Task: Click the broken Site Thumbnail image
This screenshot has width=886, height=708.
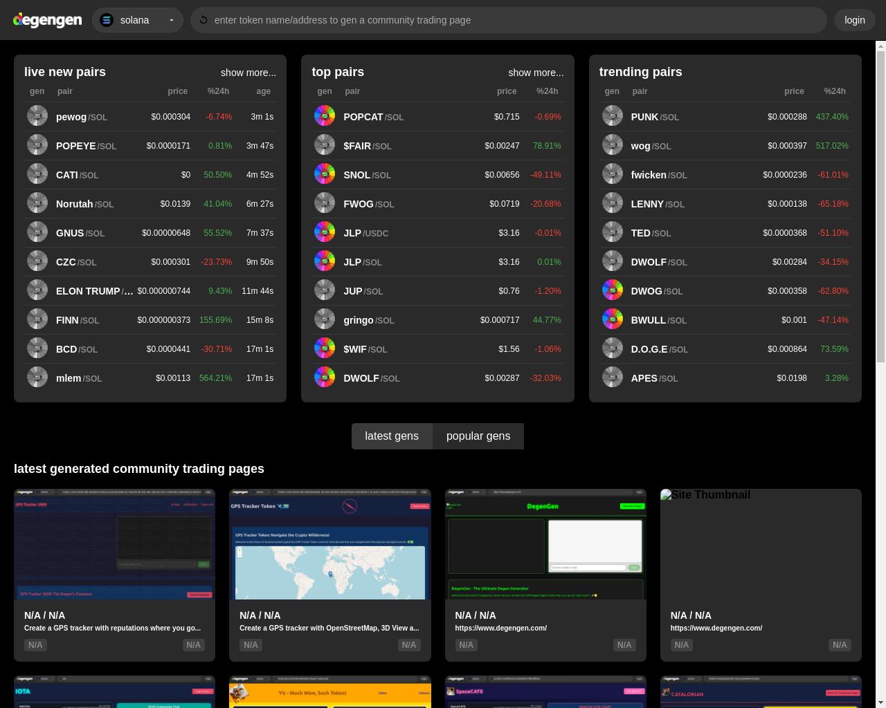Action: click(761, 544)
